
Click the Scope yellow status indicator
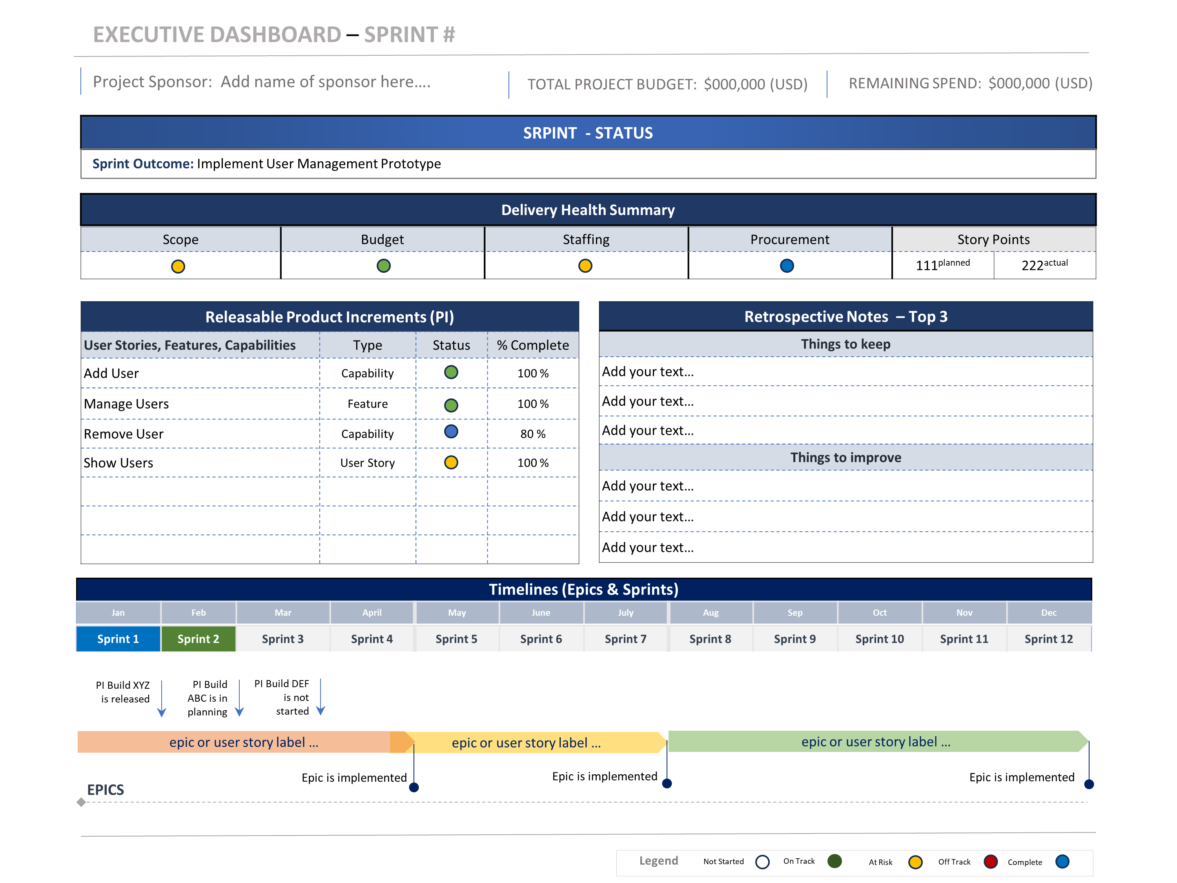(x=178, y=266)
